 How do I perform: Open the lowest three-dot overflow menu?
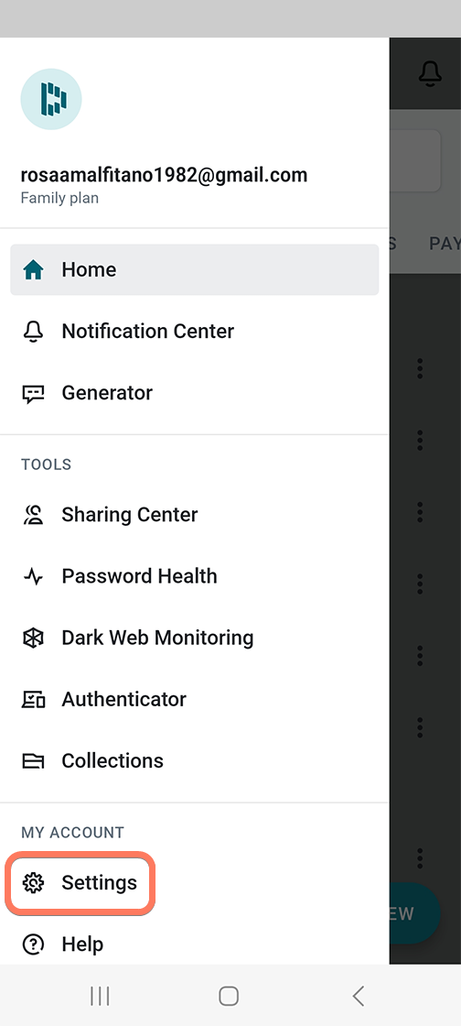coord(420,857)
